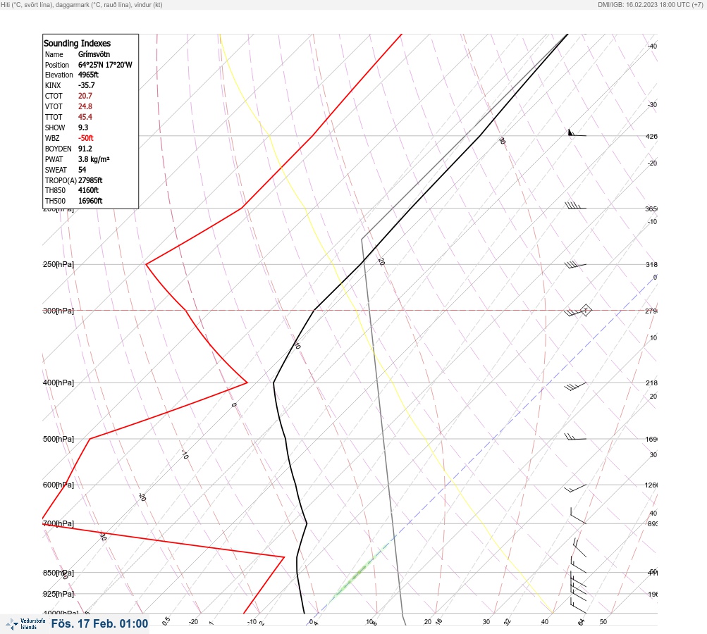Click the 850[hPa] pressure label
The width and height of the screenshot is (707, 634).
click(59, 573)
